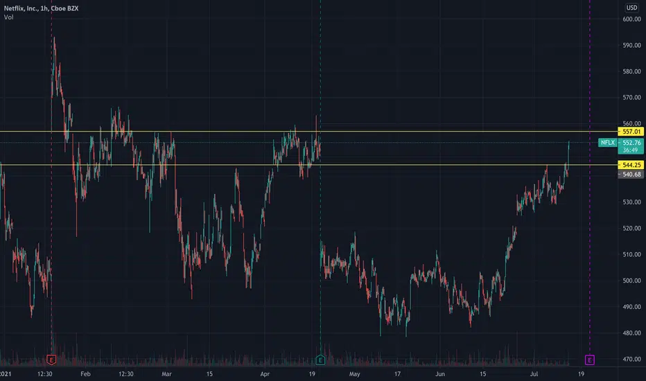The width and height of the screenshot is (646, 381).
Task: Click the Jul date label
Action: 534,374
